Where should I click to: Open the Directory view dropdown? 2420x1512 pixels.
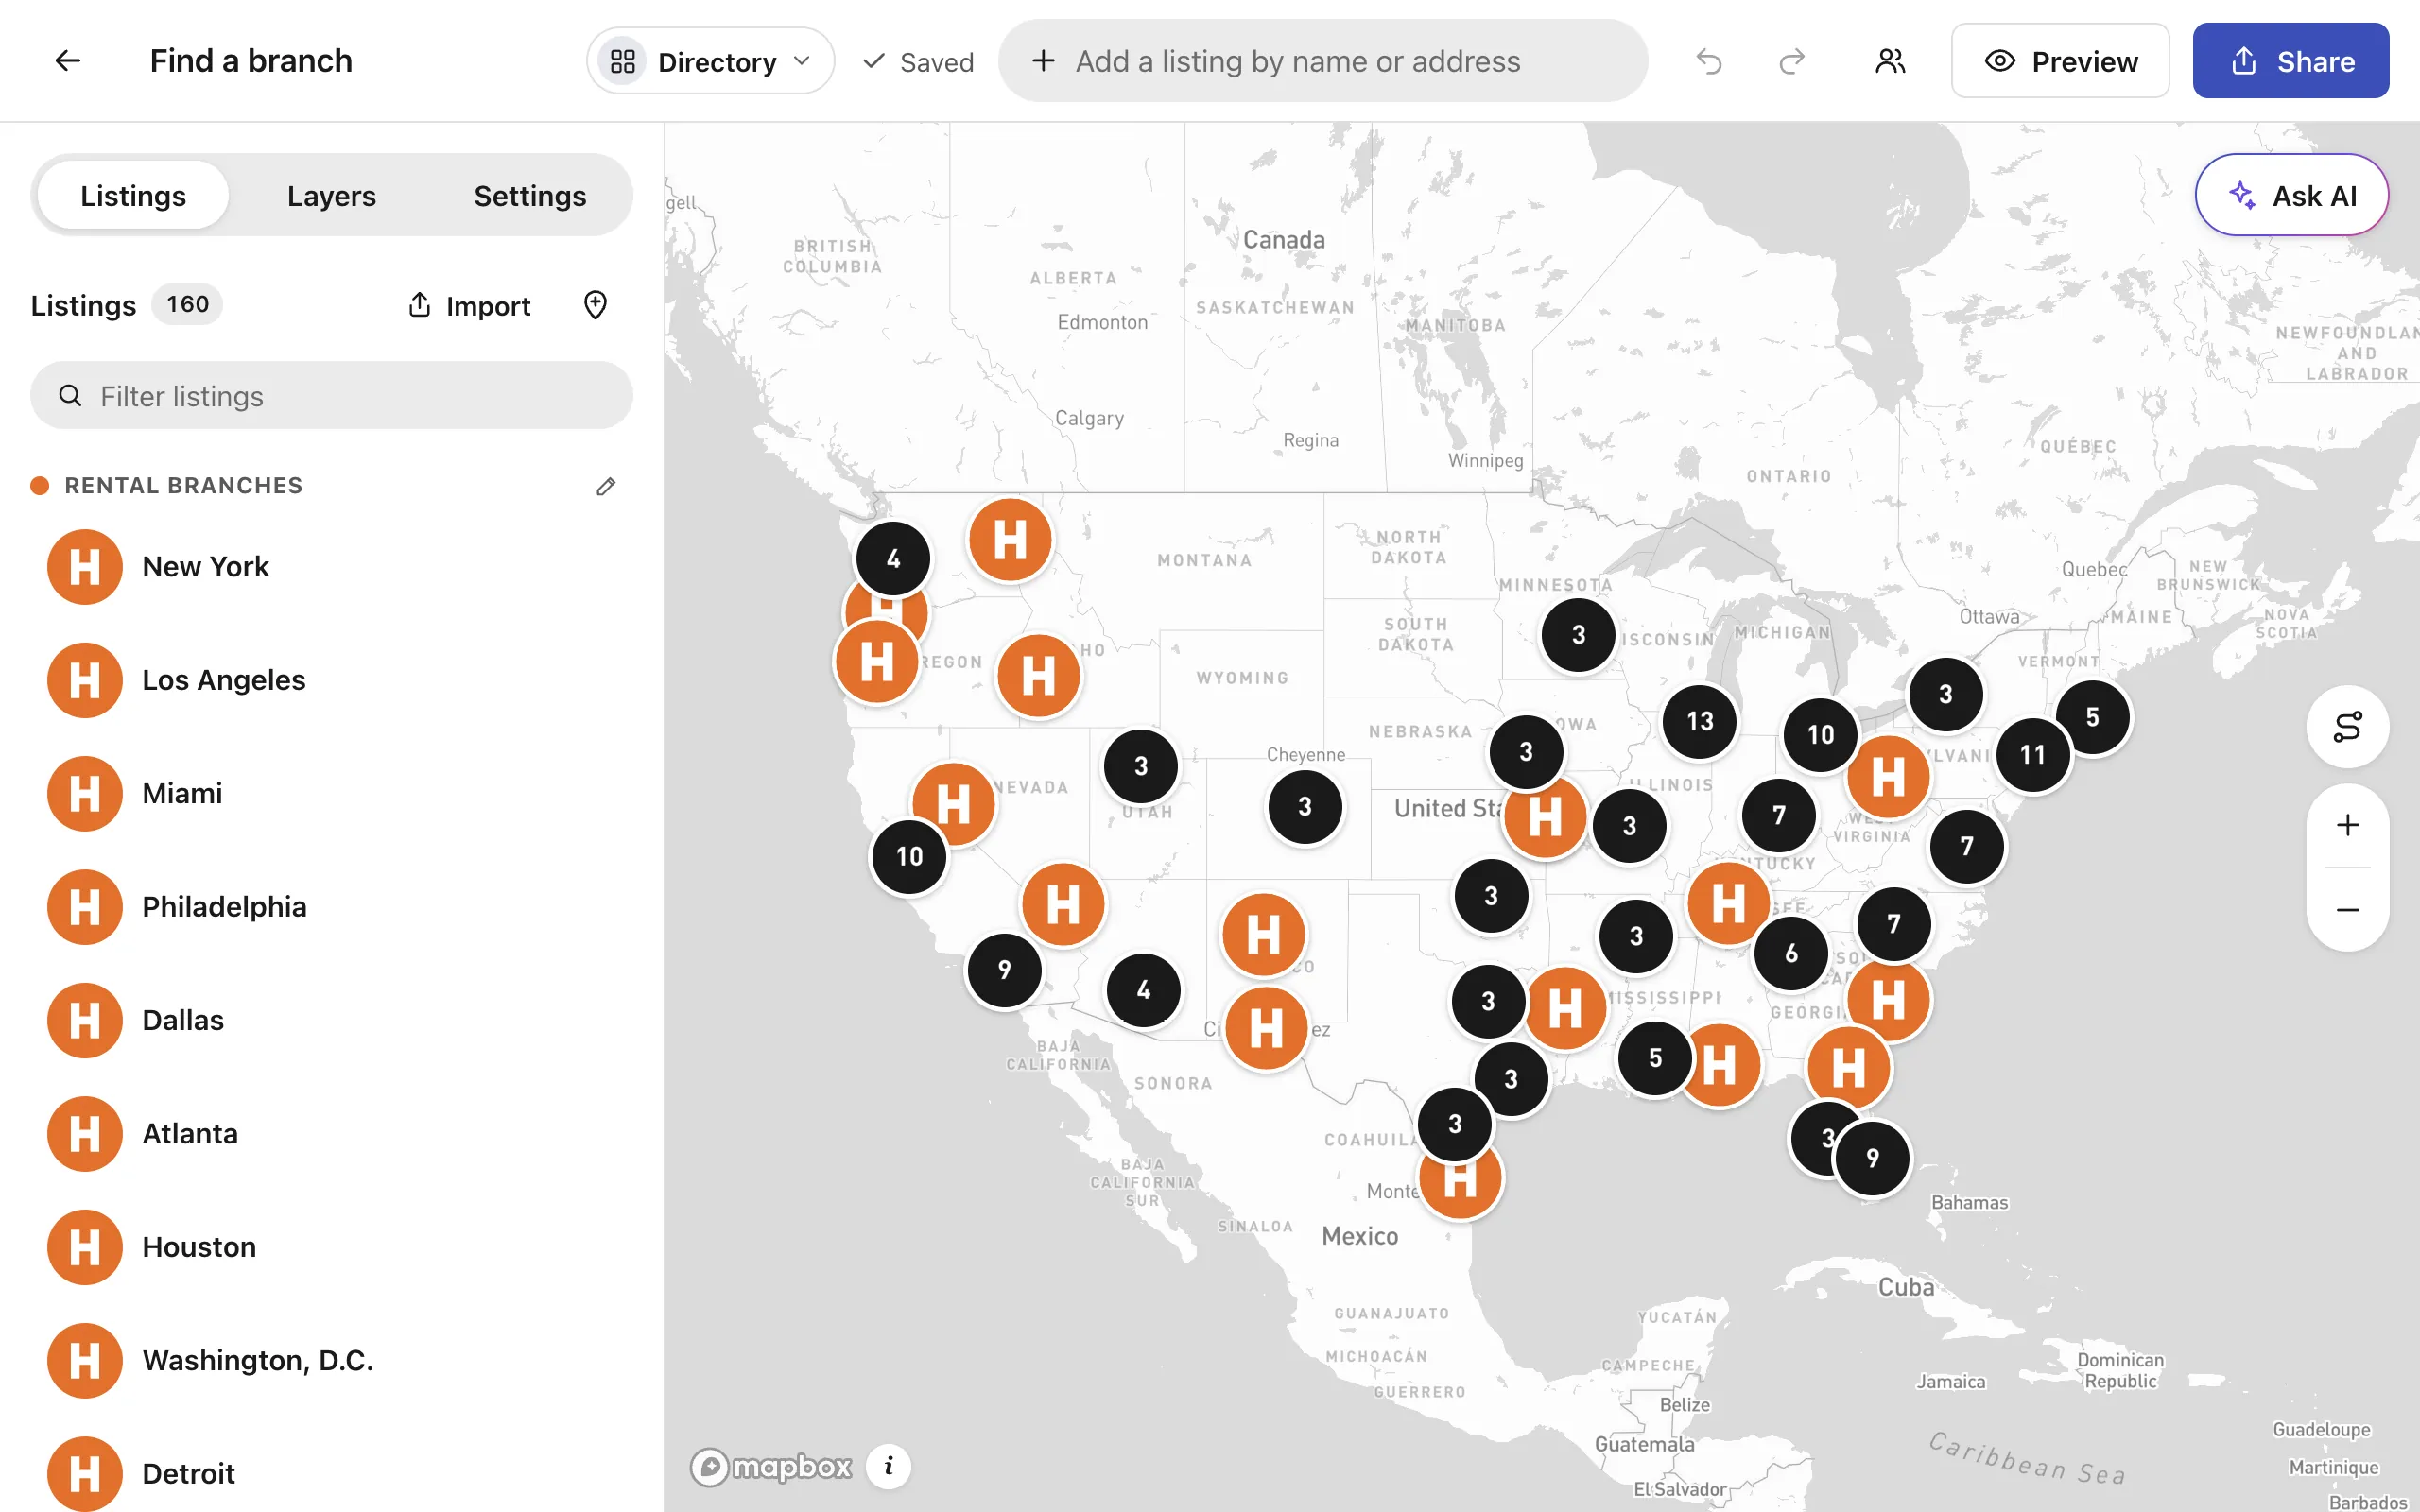(x=710, y=61)
